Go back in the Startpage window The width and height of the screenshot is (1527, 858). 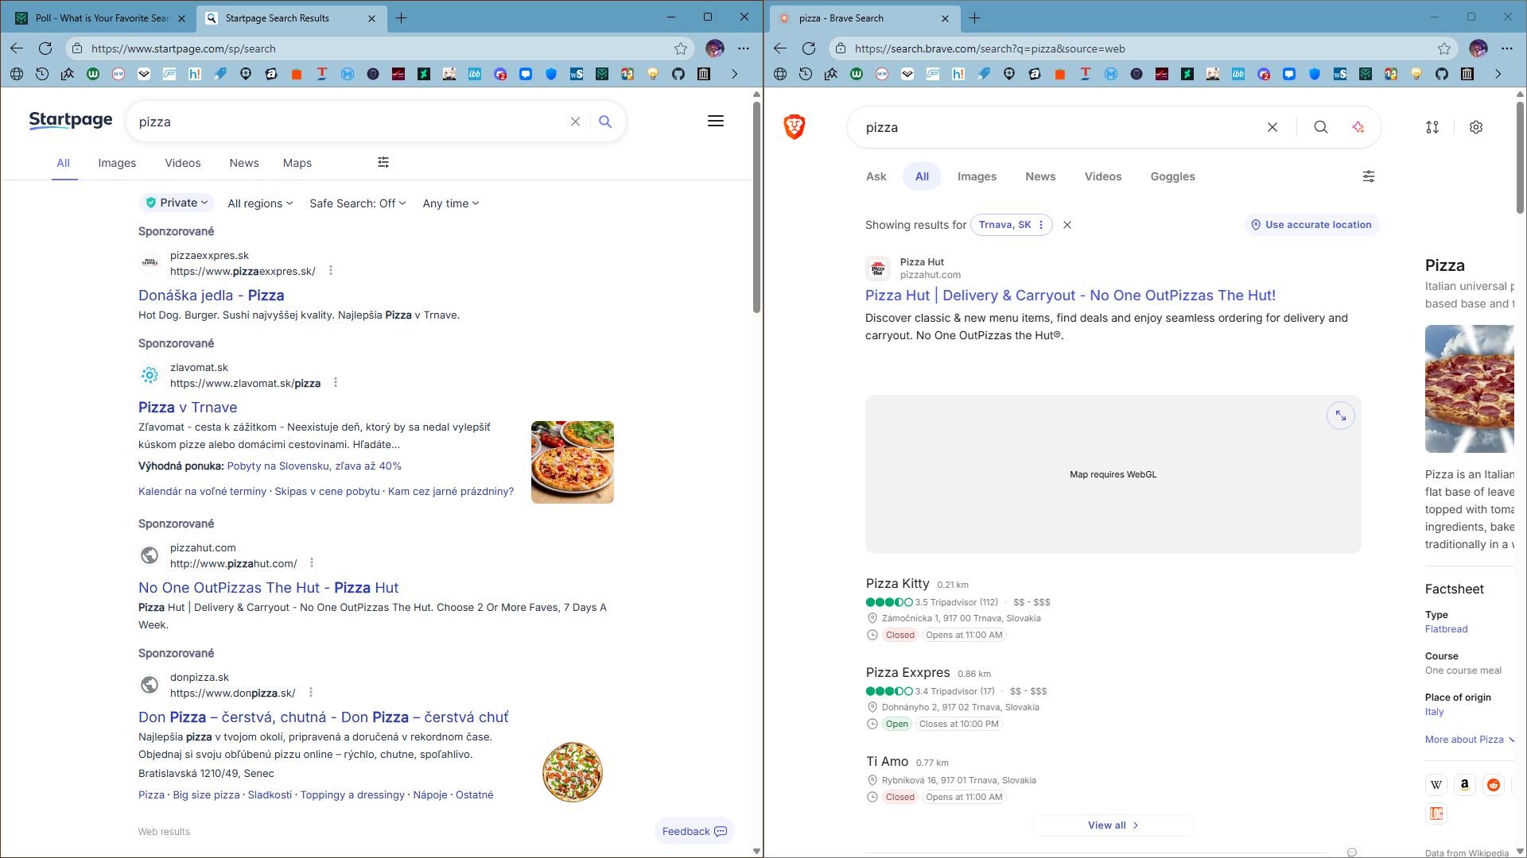tap(17, 48)
